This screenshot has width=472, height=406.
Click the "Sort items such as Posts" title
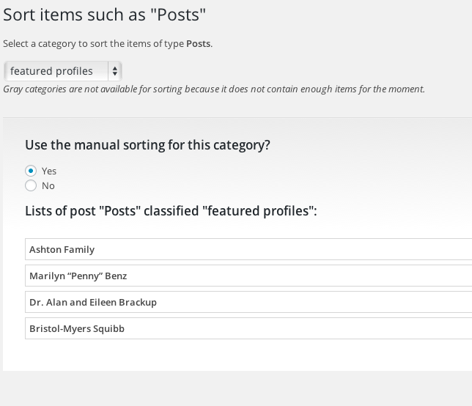(x=104, y=14)
